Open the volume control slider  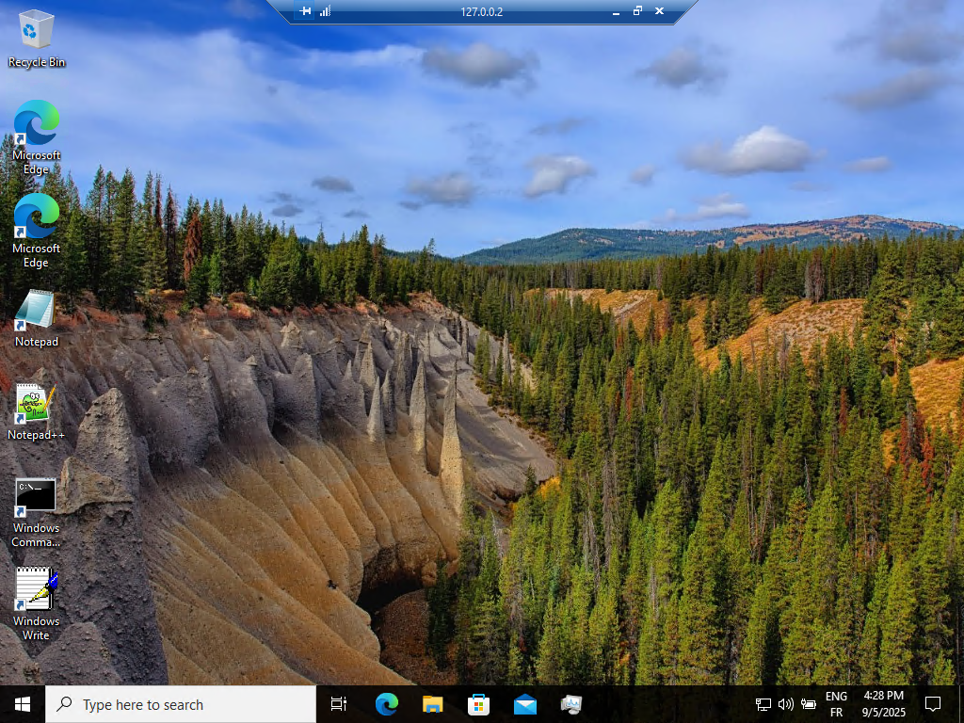click(785, 703)
